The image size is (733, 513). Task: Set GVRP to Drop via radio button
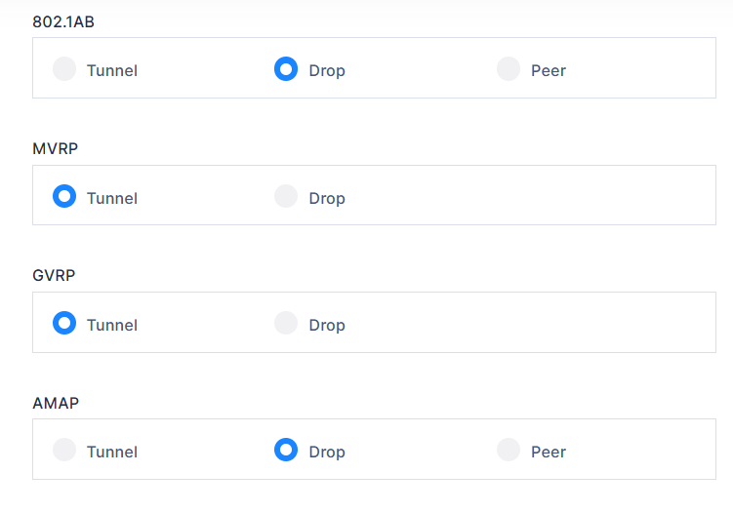tap(286, 323)
